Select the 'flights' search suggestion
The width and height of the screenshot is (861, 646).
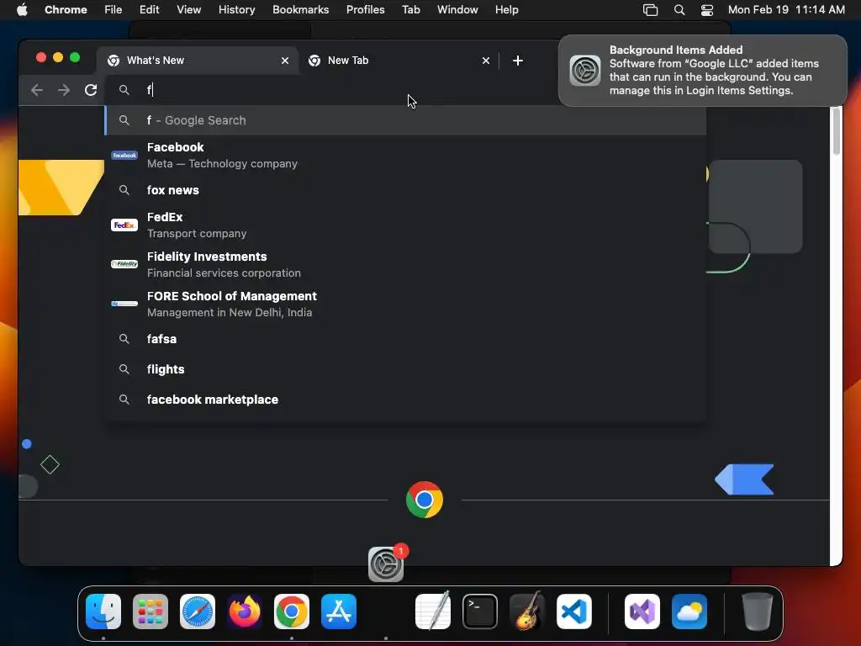pyautogui.click(x=405, y=369)
